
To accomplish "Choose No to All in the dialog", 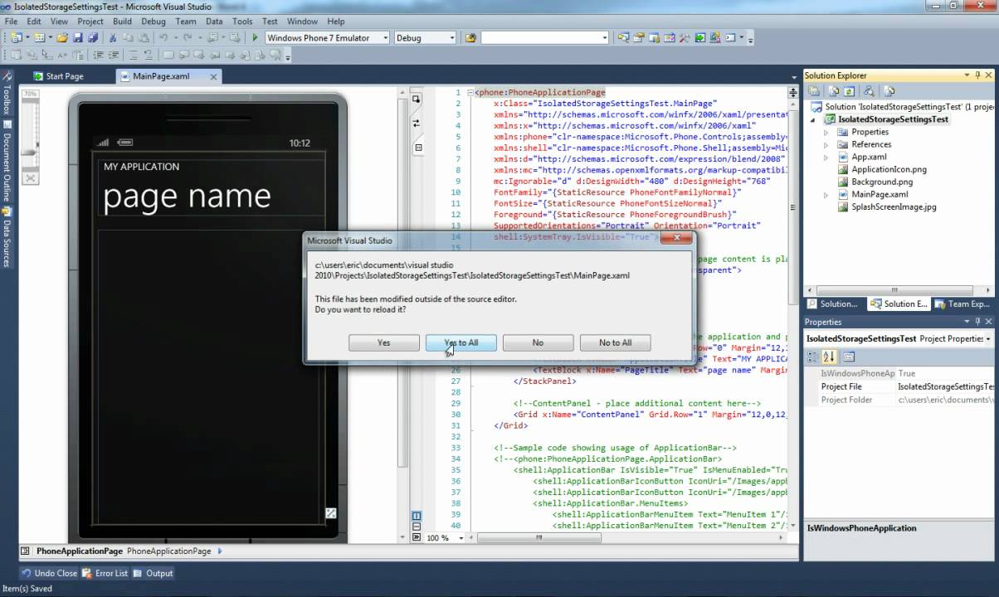I will click(x=615, y=342).
